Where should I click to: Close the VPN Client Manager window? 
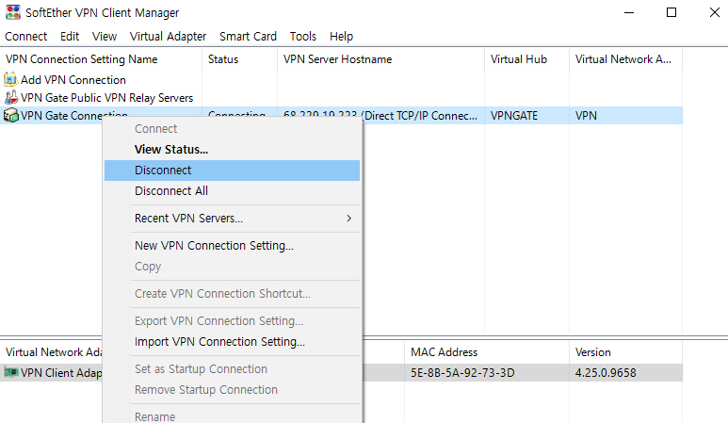pyautogui.click(x=715, y=12)
